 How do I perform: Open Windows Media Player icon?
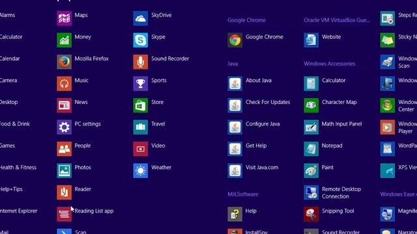click(388, 127)
